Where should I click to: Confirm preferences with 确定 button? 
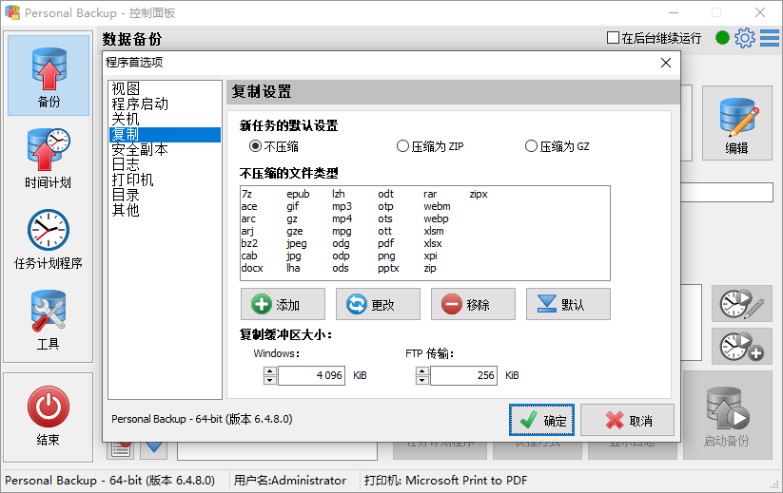click(541, 420)
